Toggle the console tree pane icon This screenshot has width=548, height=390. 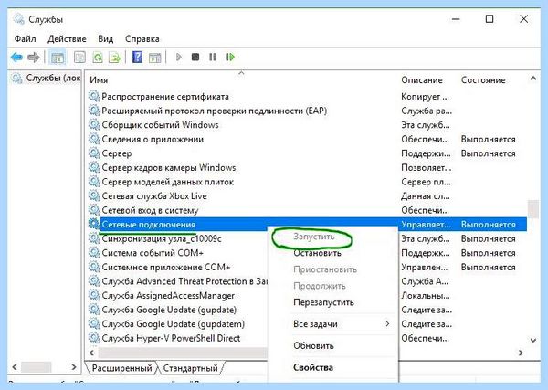[x=57, y=57]
